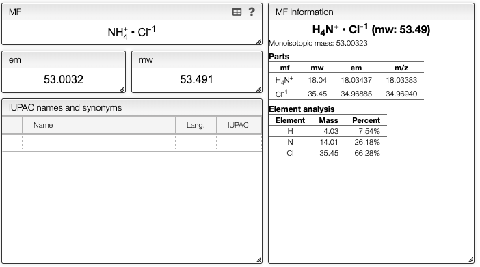Sort by the IUPAC column header

239,125
